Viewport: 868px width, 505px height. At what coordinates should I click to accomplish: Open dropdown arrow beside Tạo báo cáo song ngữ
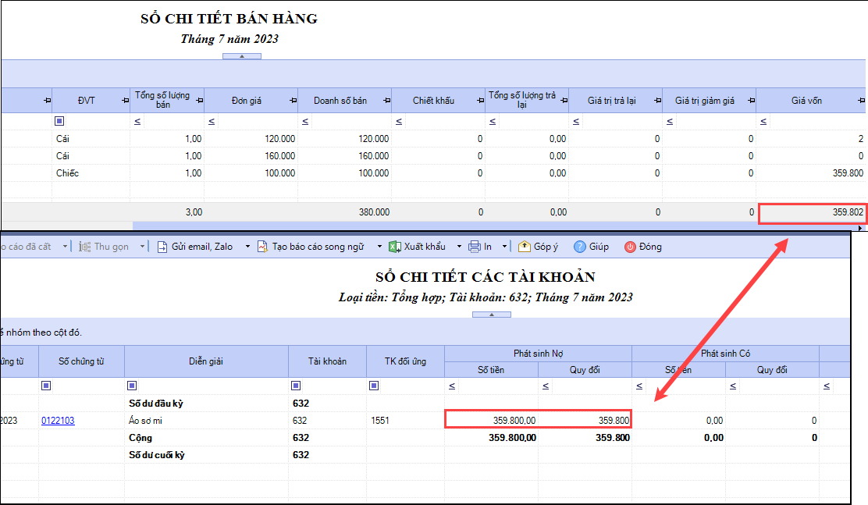(x=379, y=247)
